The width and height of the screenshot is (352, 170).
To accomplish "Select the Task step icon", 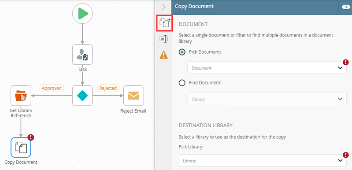I will tap(82, 55).
